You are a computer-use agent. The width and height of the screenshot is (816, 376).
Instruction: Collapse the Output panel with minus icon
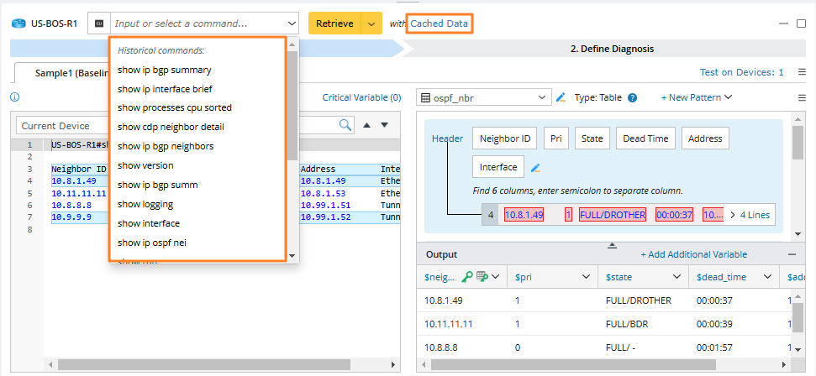point(792,254)
